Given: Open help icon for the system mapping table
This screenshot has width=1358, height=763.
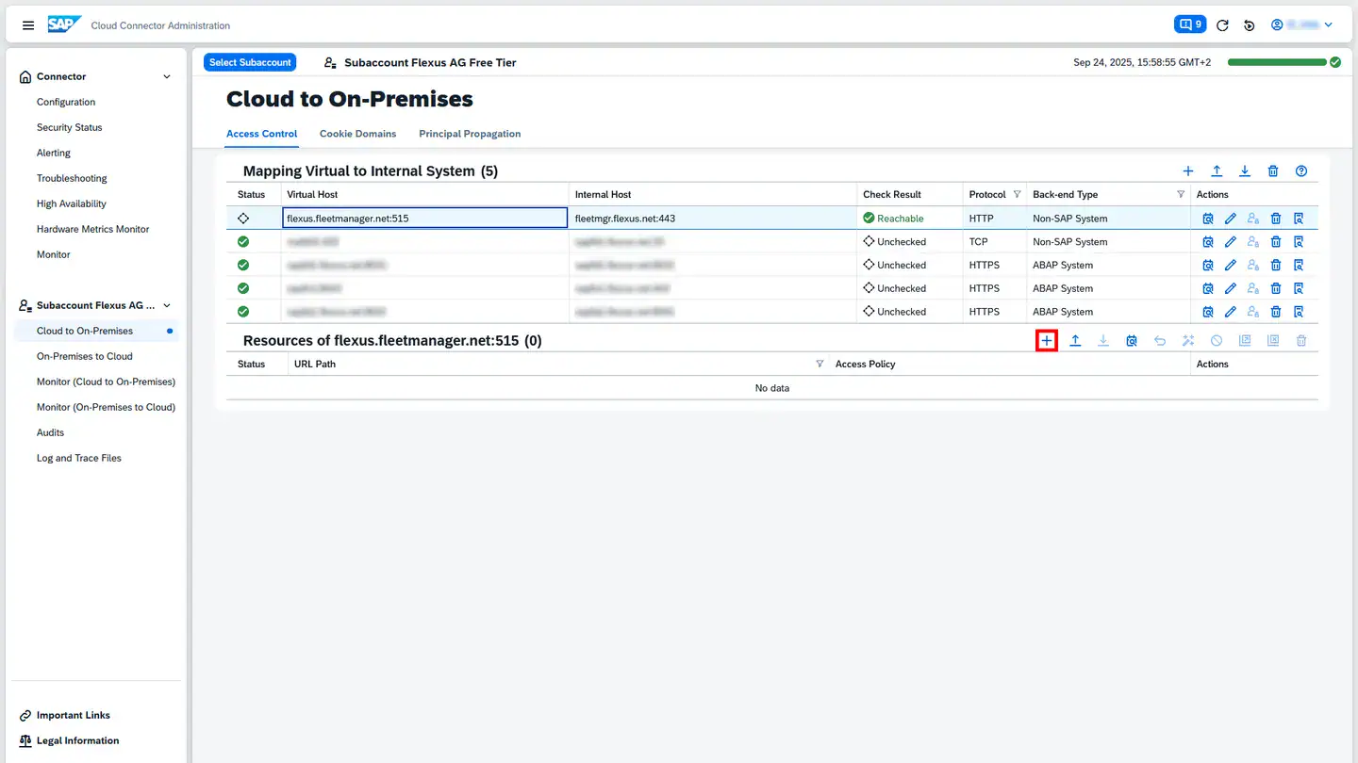Looking at the screenshot, I should pos(1301,171).
